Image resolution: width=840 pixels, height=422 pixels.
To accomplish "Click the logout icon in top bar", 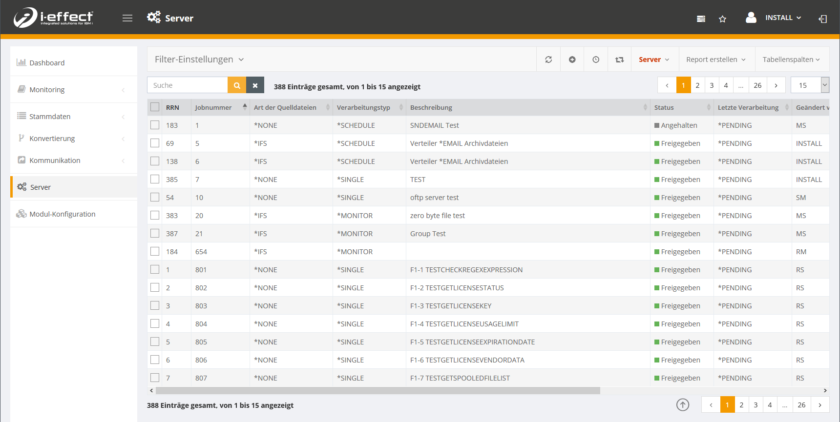I will click(x=823, y=19).
